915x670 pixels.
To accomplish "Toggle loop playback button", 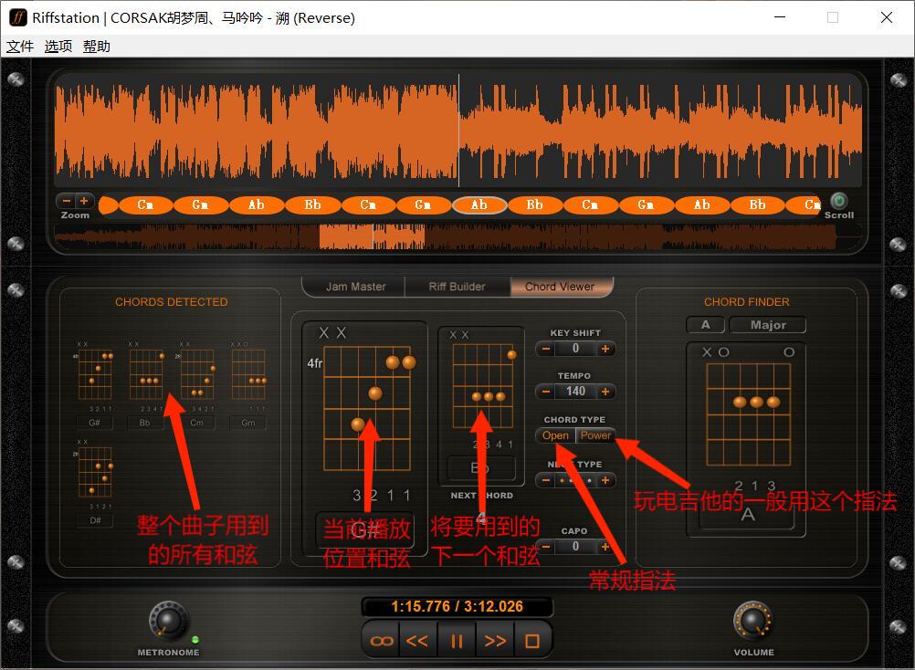I will [x=382, y=642].
